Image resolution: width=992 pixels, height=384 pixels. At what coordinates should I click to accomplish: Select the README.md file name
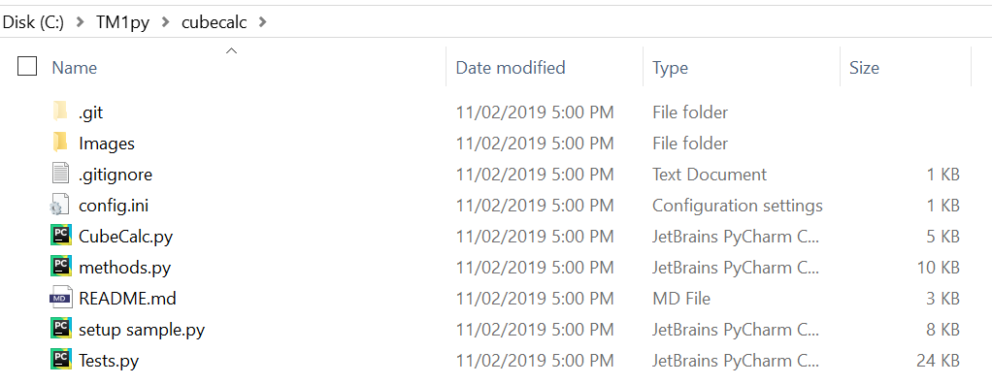coord(127,298)
